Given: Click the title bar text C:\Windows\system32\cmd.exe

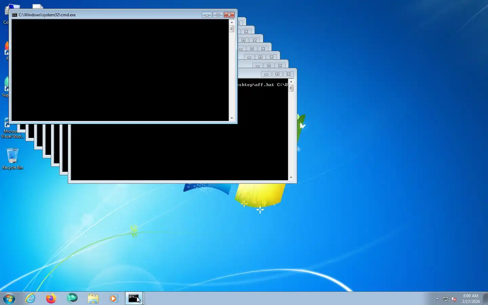Looking at the screenshot, I should [x=47, y=15].
